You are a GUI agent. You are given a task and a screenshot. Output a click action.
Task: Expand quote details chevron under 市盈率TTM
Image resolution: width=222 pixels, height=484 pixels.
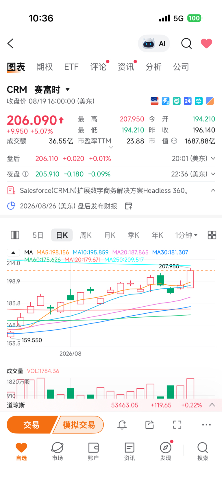coord(111,148)
